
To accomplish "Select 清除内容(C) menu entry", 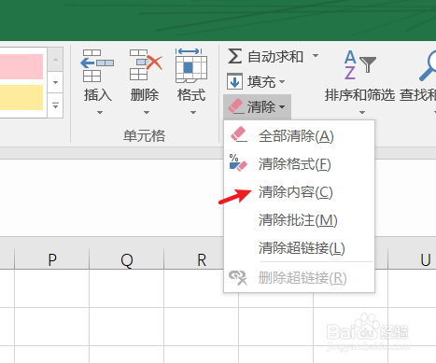I will click(x=299, y=192).
